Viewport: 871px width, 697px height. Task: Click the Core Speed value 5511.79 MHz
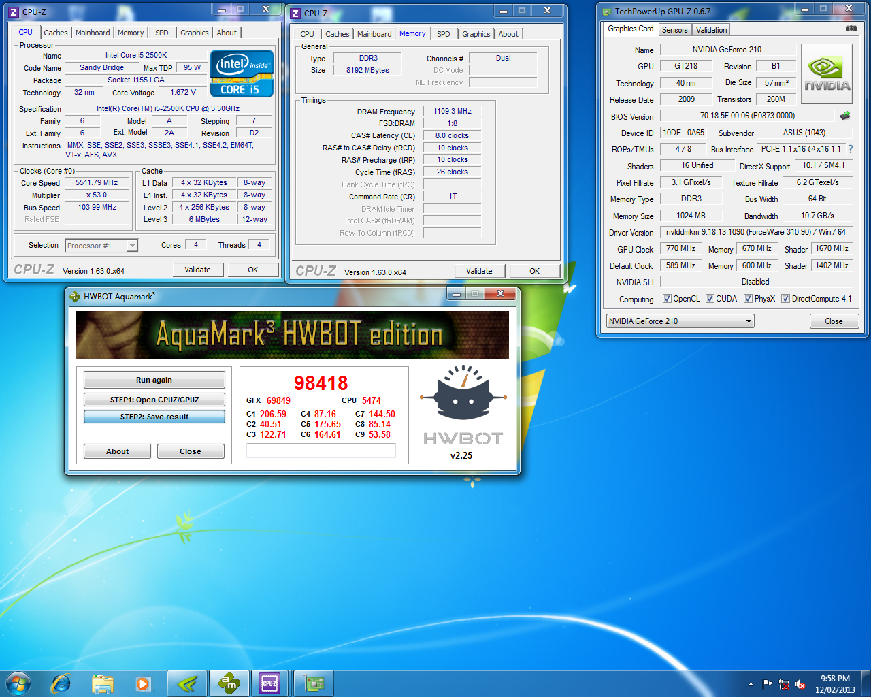tap(97, 182)
